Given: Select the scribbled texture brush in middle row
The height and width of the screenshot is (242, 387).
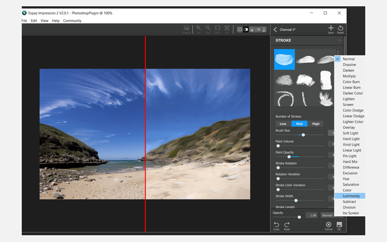Looking at the screenshot, I should 284,80.
